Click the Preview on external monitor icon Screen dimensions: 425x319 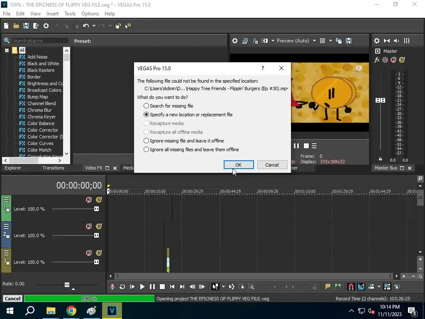pyautogui.click(x=245, y=41)
